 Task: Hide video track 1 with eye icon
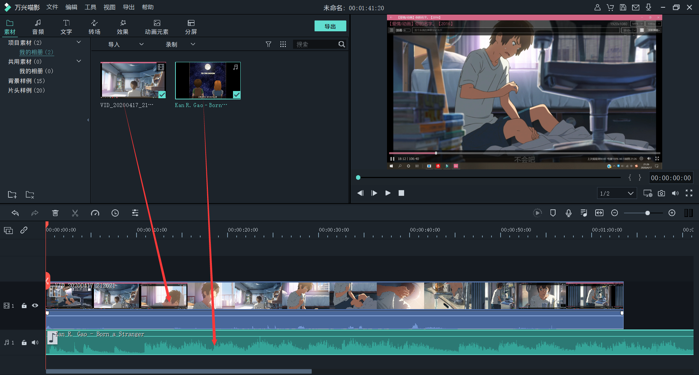pos(35,306)
